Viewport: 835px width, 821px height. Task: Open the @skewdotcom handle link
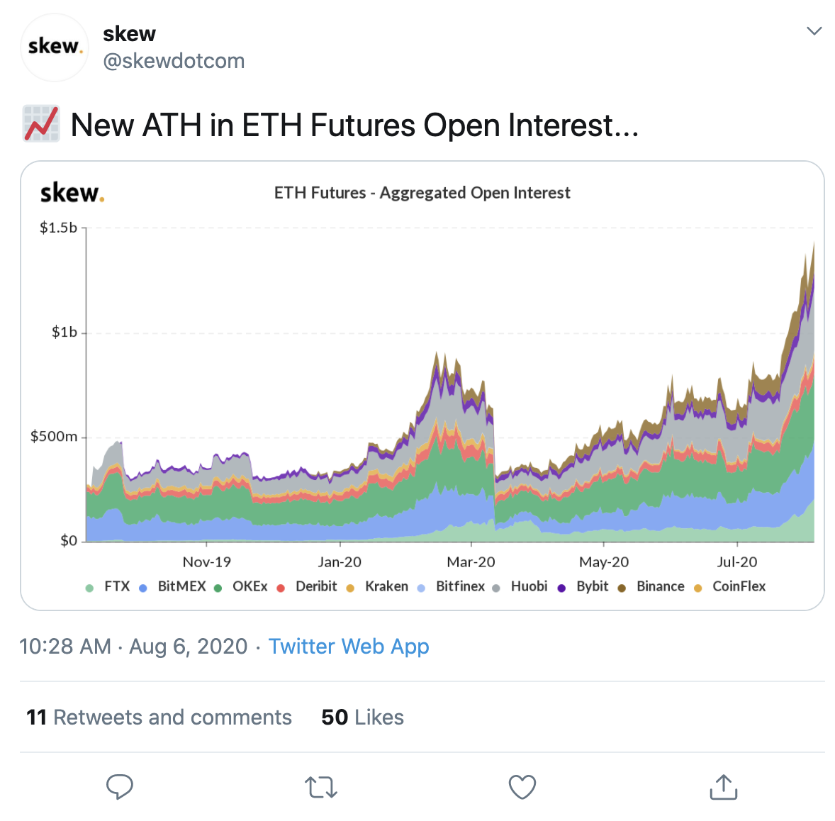point(174,62)
